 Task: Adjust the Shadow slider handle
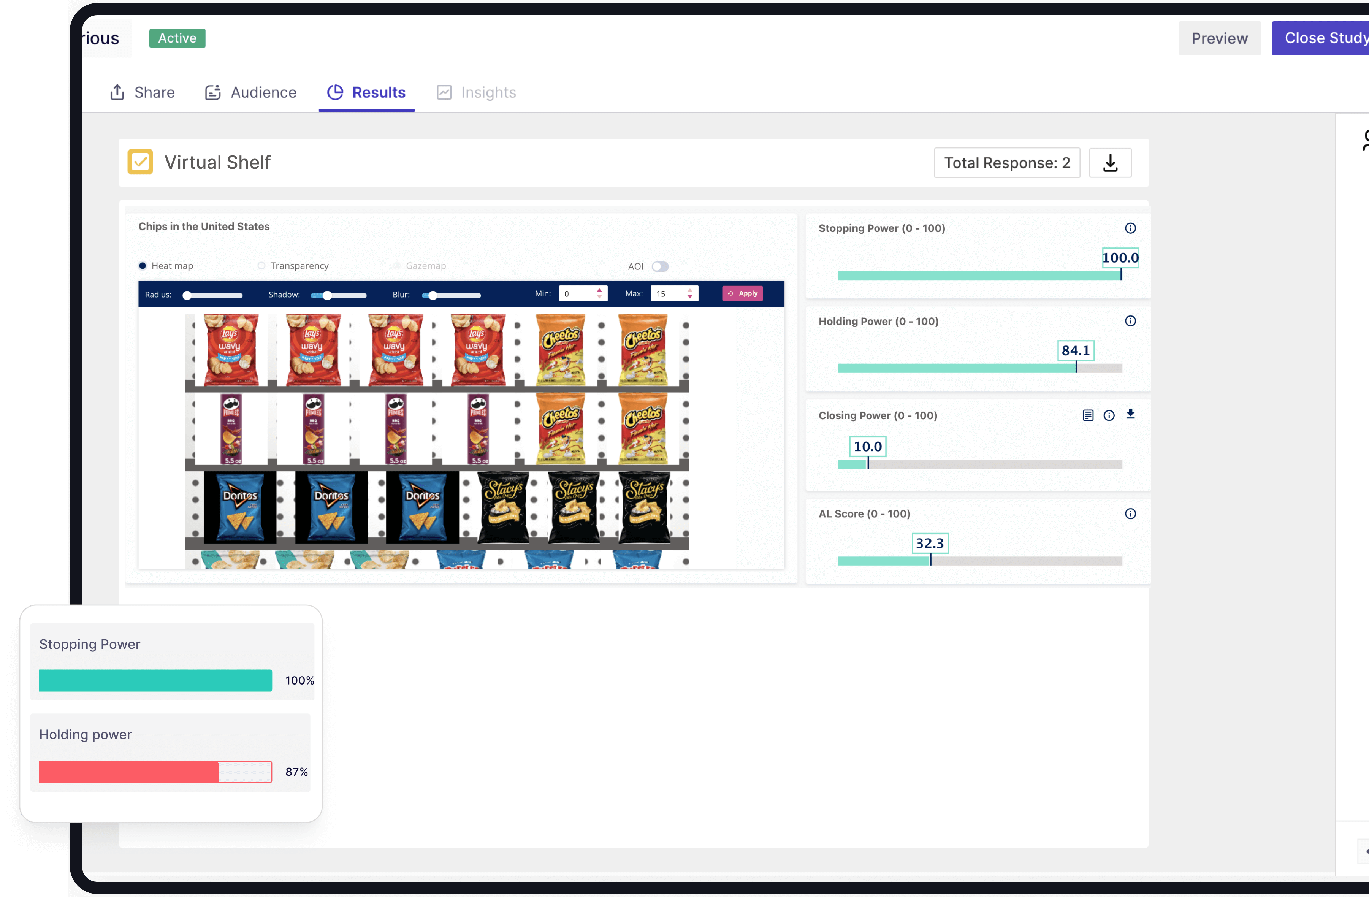tap(327, 295)
